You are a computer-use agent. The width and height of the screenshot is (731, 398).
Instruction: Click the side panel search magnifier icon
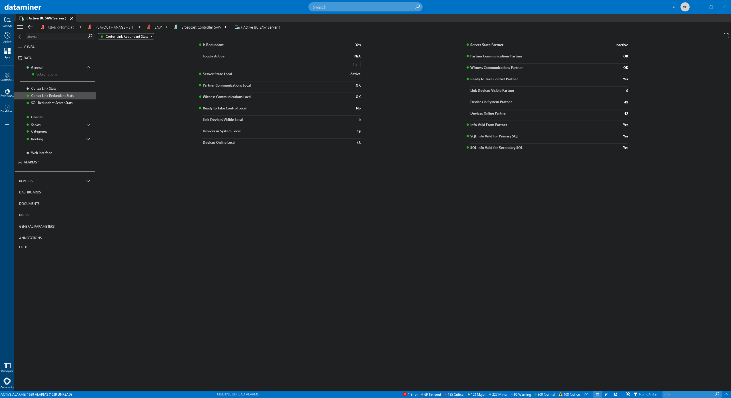point(90,36)
